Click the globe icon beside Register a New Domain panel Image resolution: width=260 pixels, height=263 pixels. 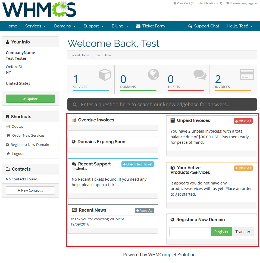173,220
